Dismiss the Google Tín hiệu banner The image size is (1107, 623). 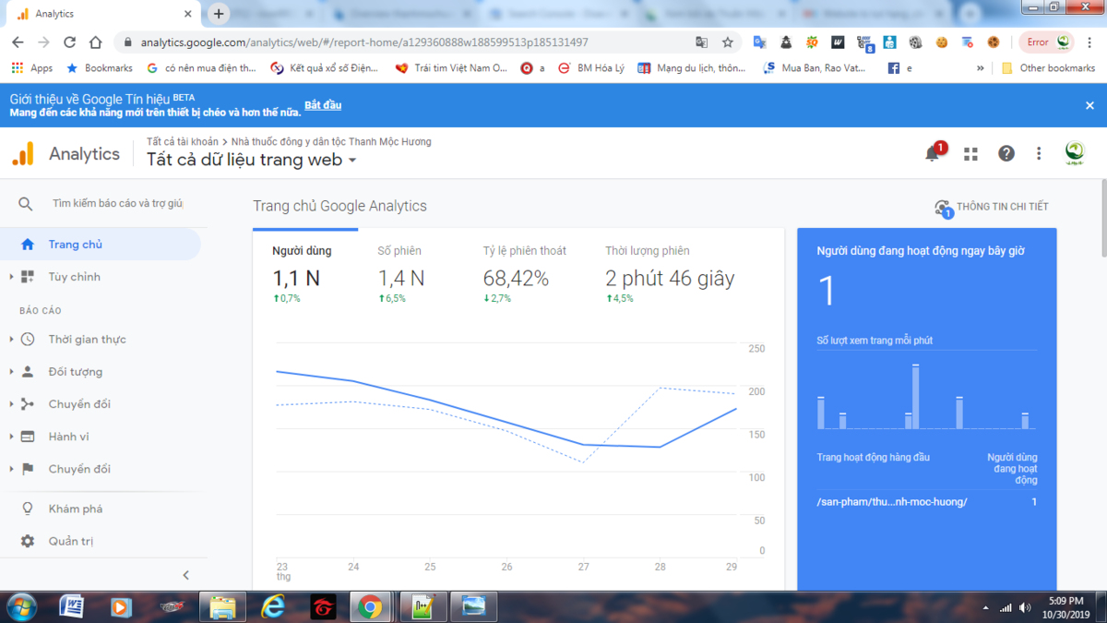point(1089,105)
